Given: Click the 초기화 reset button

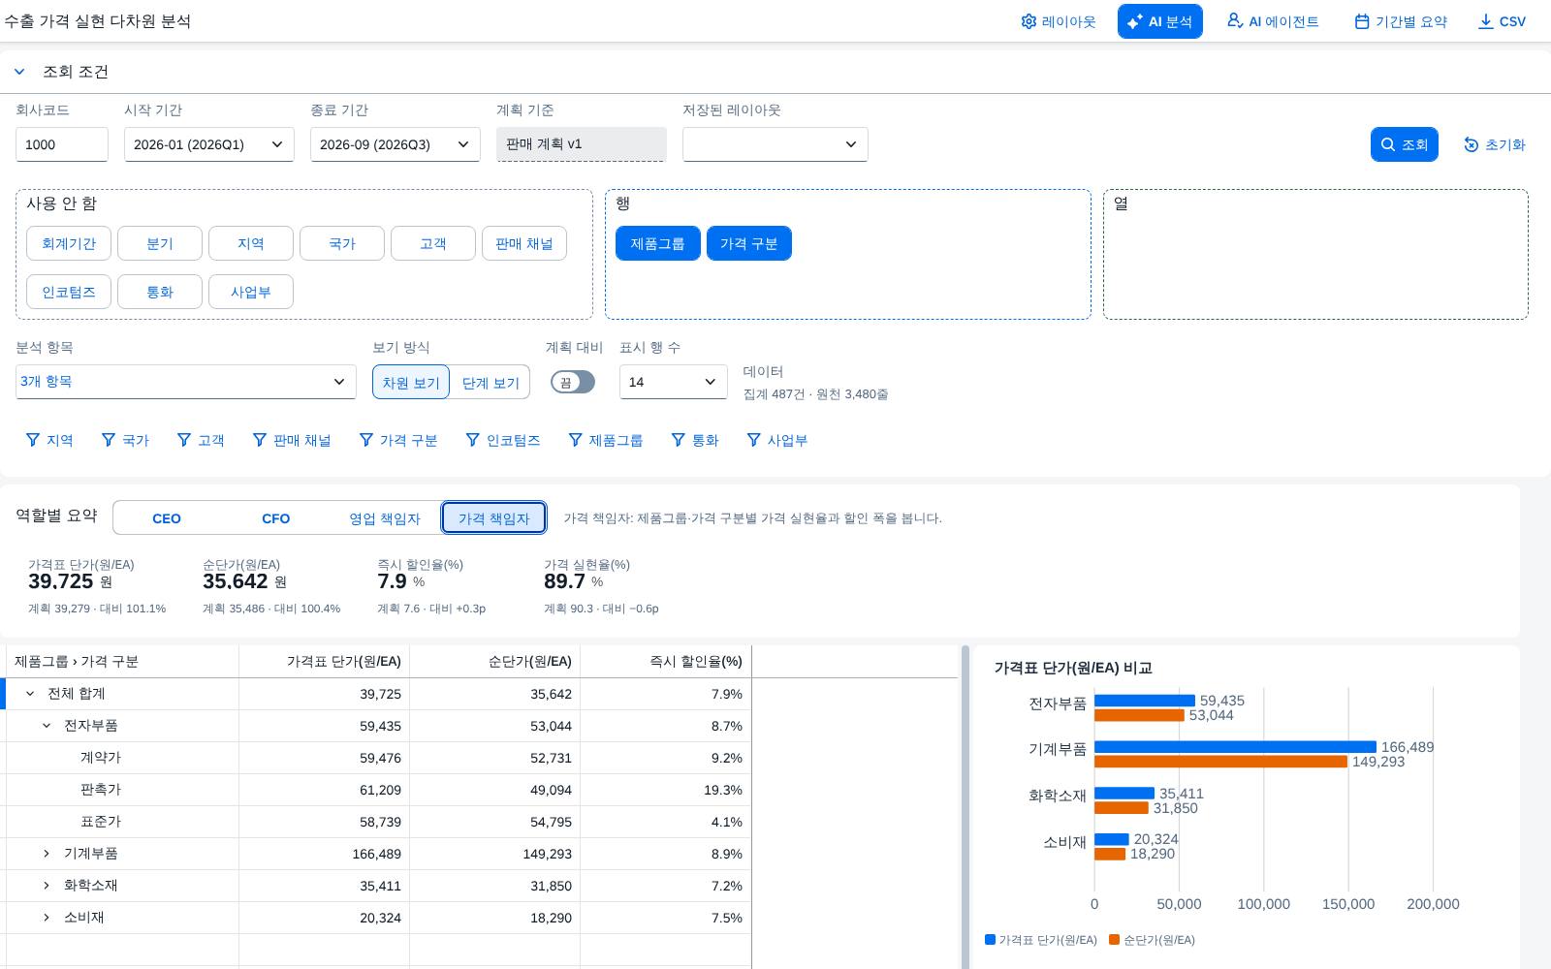Looking at the screenshot, I should point(1494,144).
